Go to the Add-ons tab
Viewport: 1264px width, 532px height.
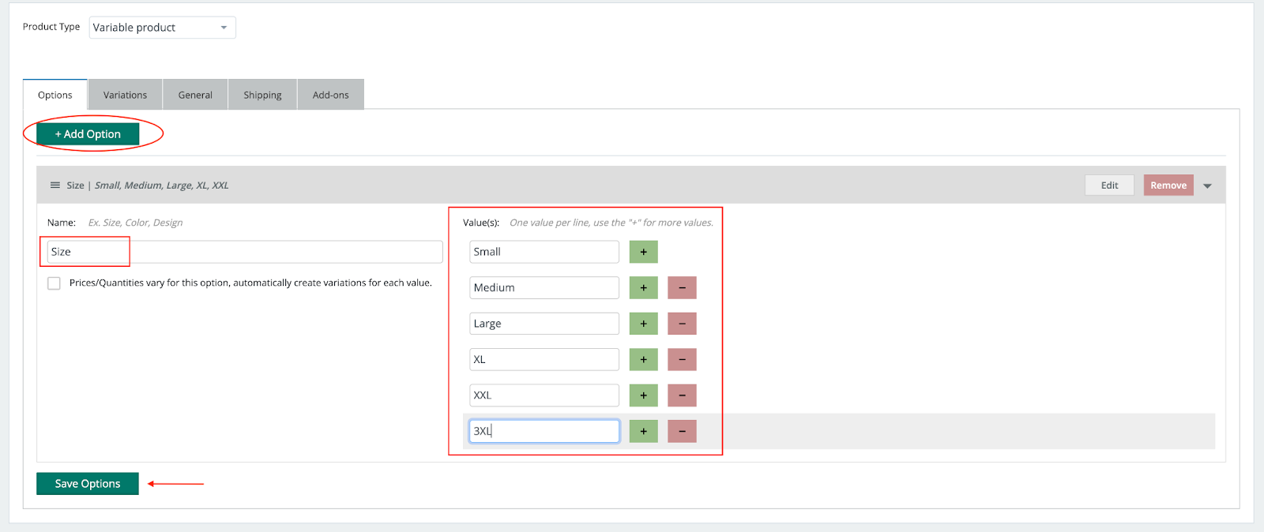pos(330,95)
